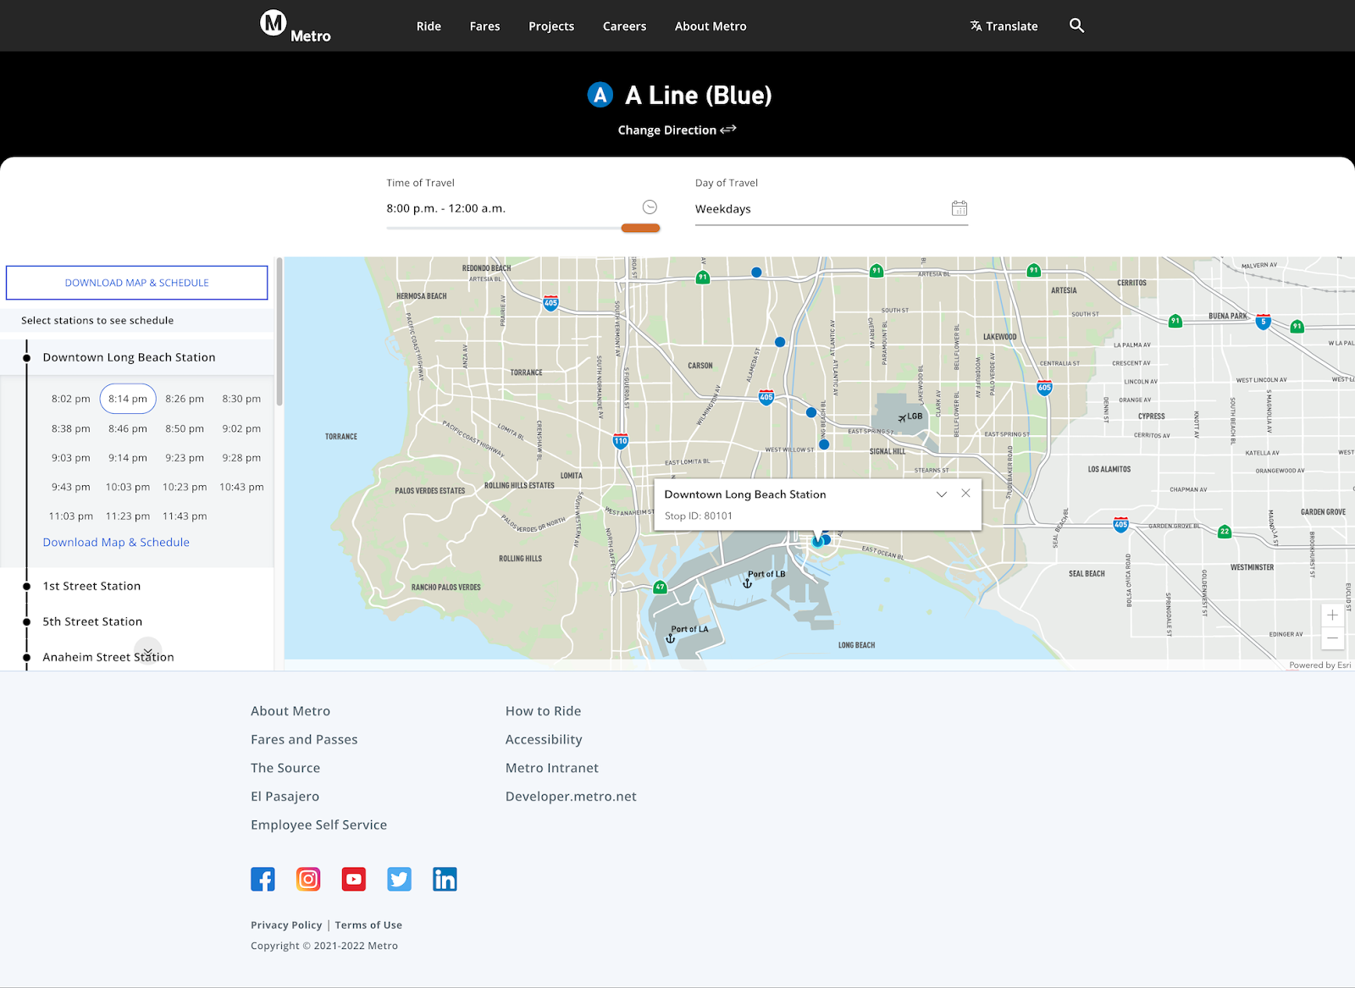Select the 8:26 pm departure time
Viewport: 1355px width, 988px height.
pyautogui.click(x=185, y=399)
